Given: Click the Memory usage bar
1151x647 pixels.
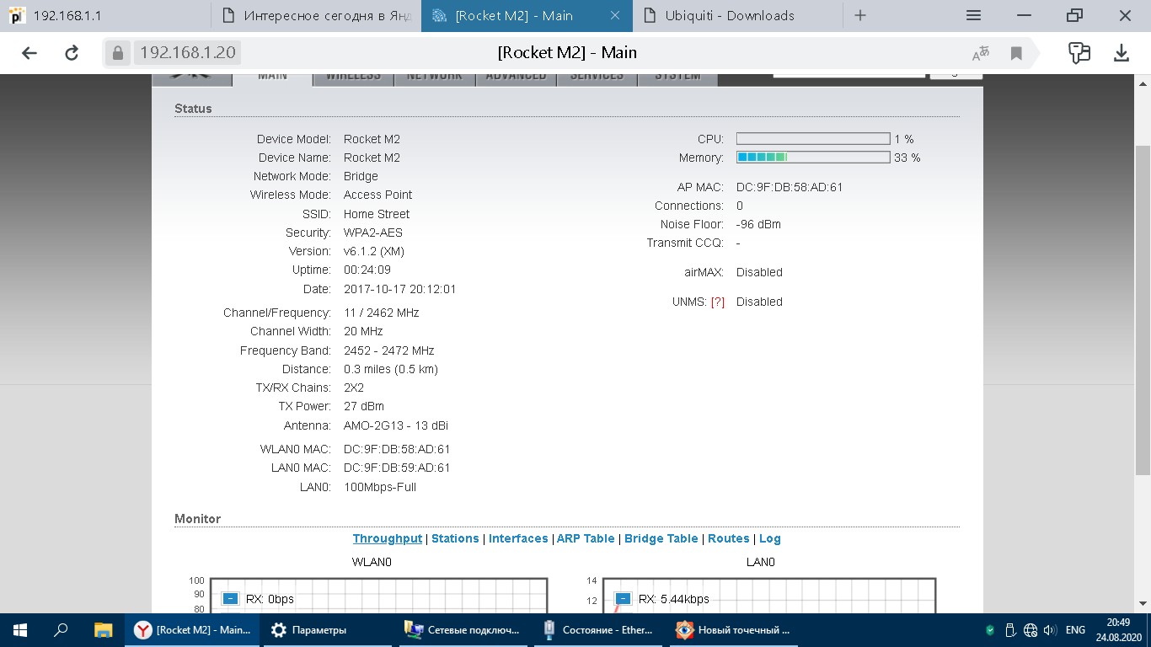Looking at the screenshot, I should pyautogui.click(x=813, y=158).
